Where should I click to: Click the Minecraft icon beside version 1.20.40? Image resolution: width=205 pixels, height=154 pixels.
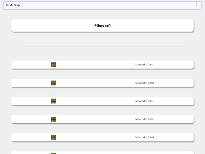coord(54,137)
